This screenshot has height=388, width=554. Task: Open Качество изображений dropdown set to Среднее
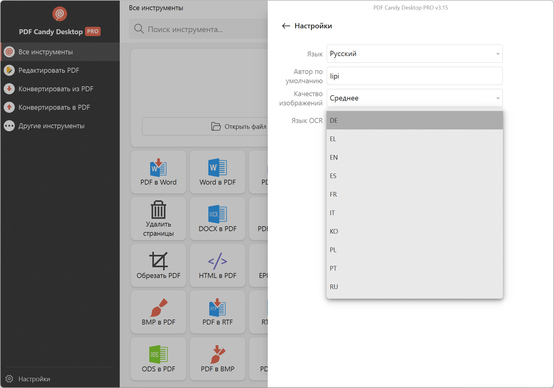click(415, 98)
